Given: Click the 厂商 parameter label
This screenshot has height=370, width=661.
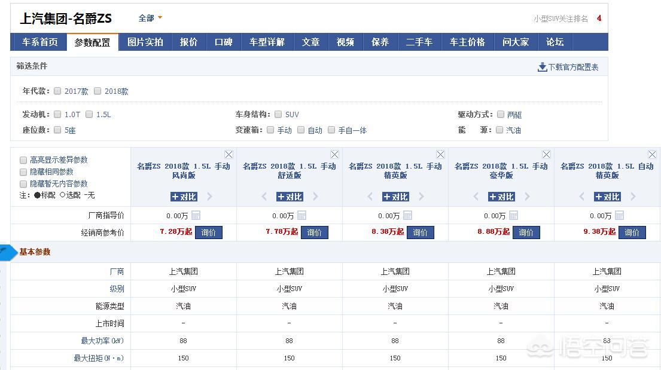Looking at the screenshot, I should (117, 271).
